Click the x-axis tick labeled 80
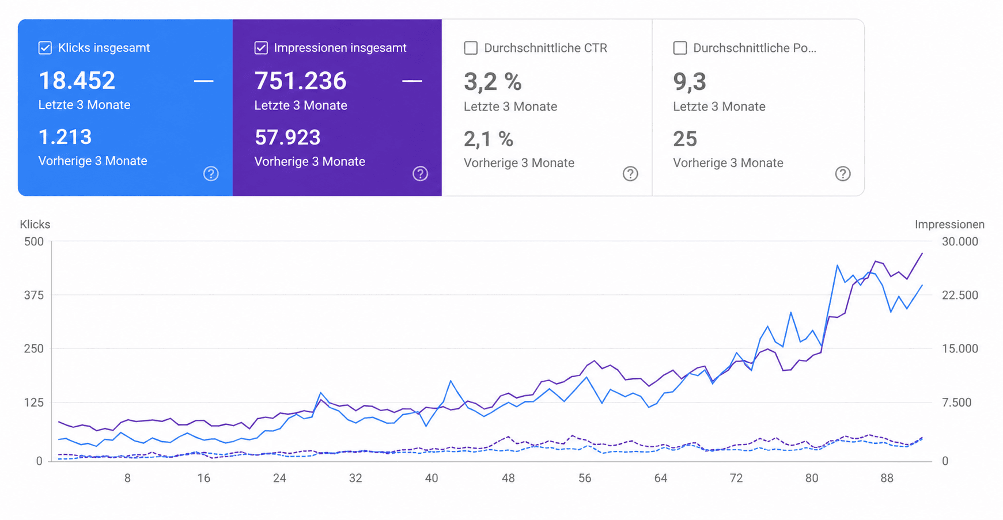 [x=812, y=478]
